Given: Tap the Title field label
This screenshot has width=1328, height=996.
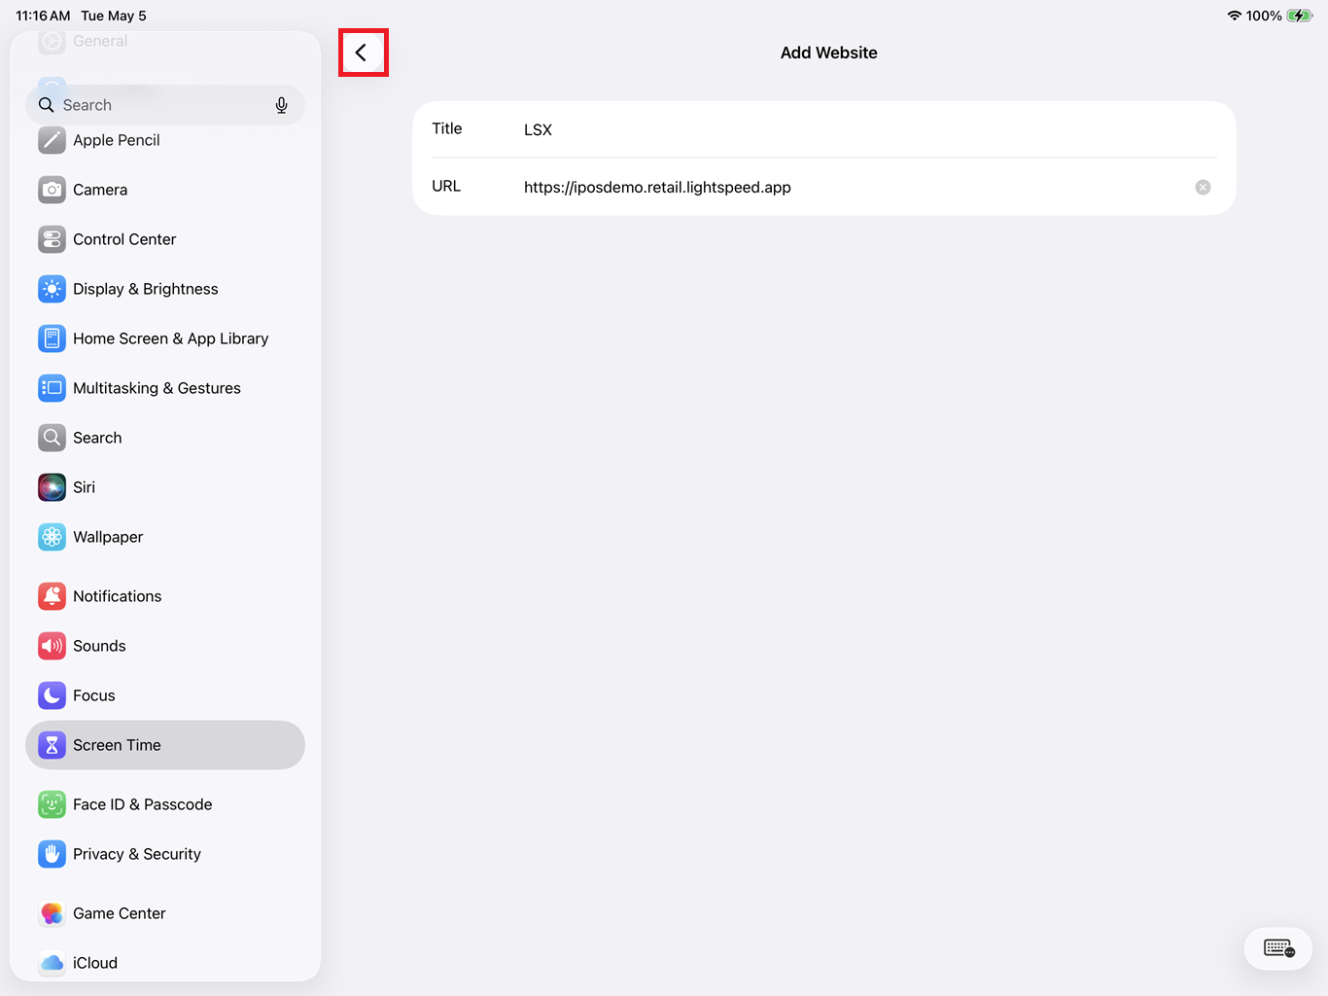Looking at the screenshot, I should (447, 128).
